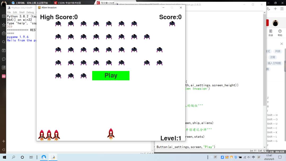Screen dimensions: 286x161
Task: Open the File menu in Python Shell
Action: (x=9, y=12)
